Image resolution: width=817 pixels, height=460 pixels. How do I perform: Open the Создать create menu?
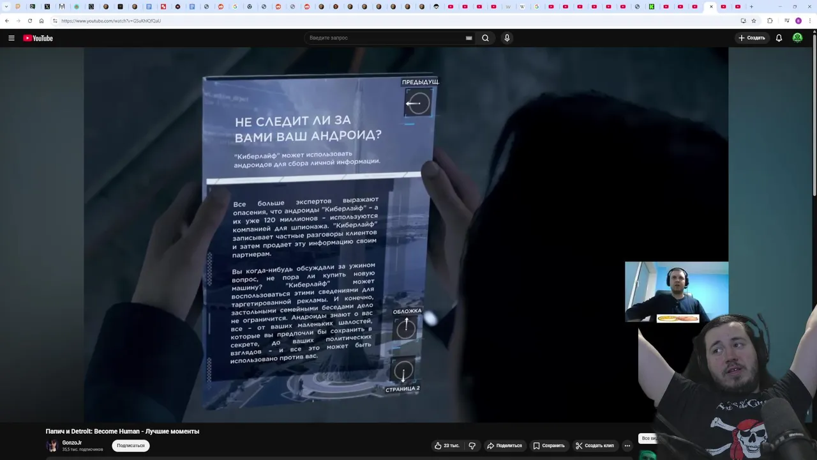(752, 38)
